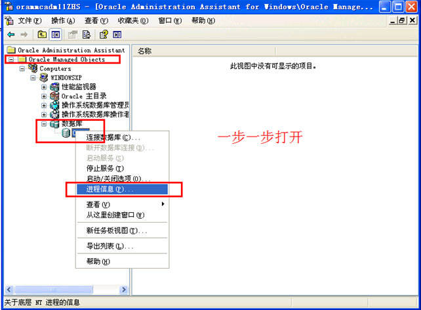421x310 pixels.
Task: Click the 数据库 folder node icon
Action: point(54,123)
